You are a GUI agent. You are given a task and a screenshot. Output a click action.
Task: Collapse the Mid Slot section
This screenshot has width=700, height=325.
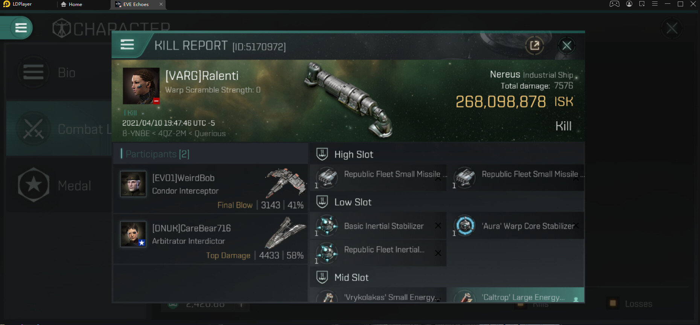pyautogui.click(x=322, y=277)
